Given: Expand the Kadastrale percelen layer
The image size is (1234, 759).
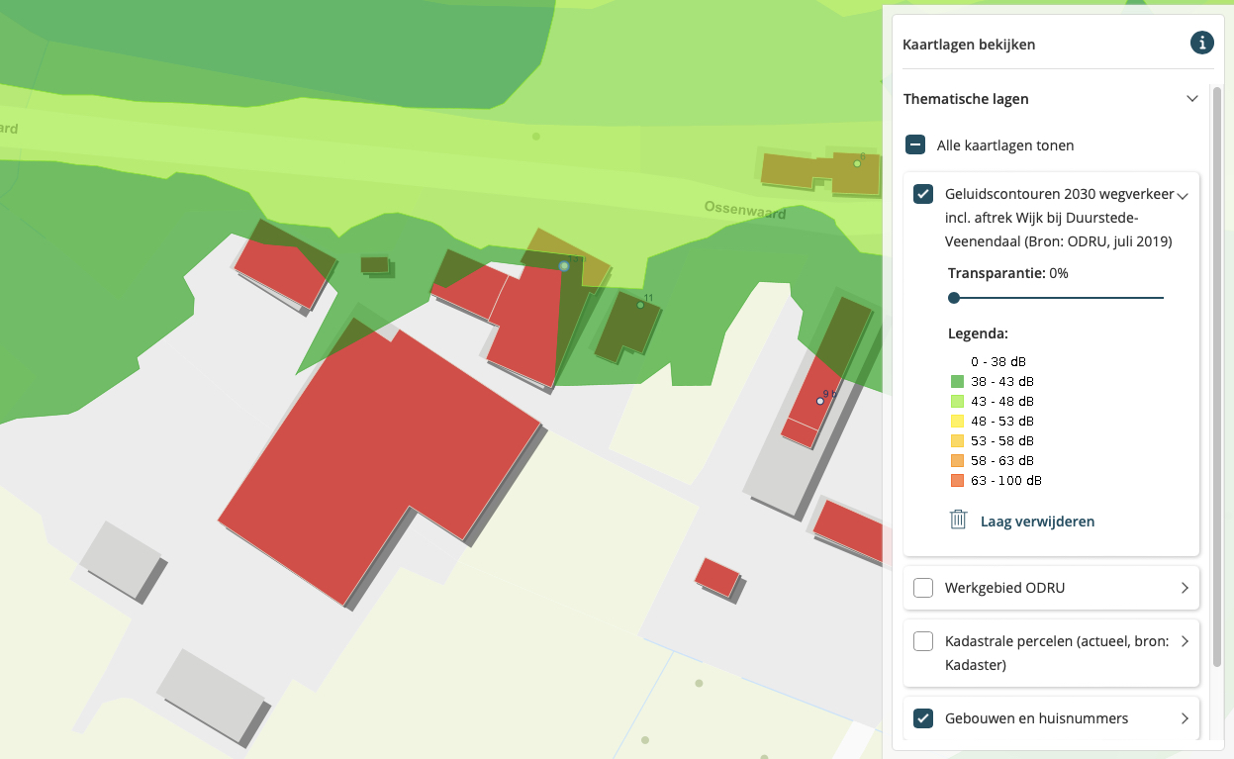Looking at the screenshot, I should point(1185,641).
